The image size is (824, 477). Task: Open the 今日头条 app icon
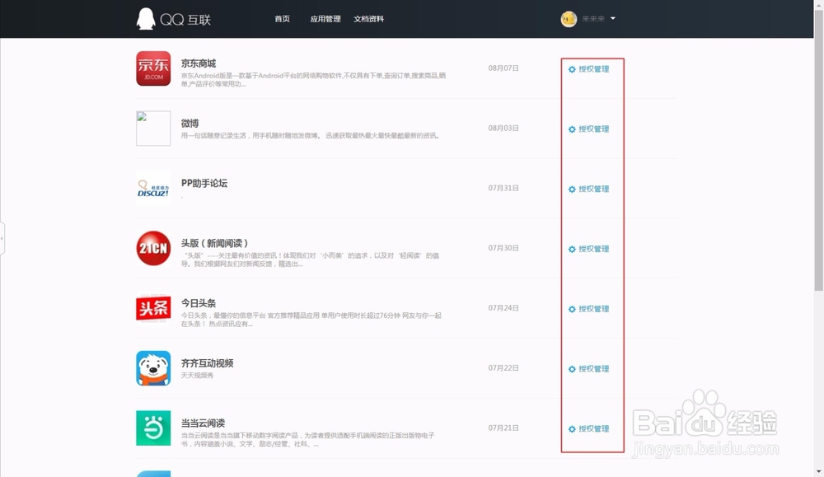click(153, 308)
